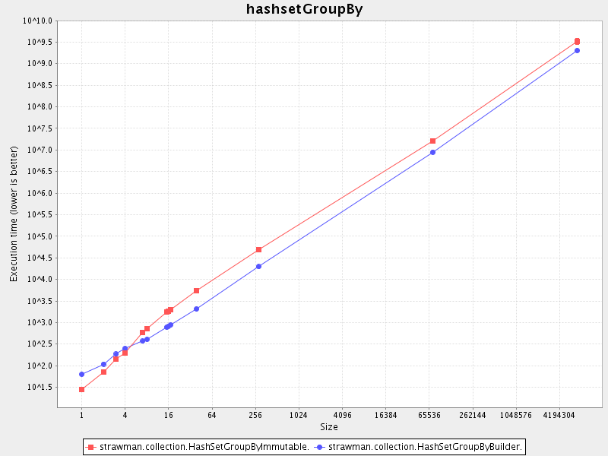608x456 pixels.
Task: Click the 10^9.5 y-axis tick label
Action: tap(40, 42)
